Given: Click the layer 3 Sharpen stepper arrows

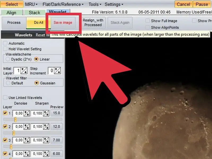Looking at the screenshot, I should click(46, 140).
